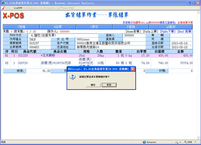Click the Internet zone globe icon
Screen dimensions: 201x145
point(144,142)
